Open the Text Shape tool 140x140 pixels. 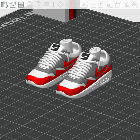127,4
